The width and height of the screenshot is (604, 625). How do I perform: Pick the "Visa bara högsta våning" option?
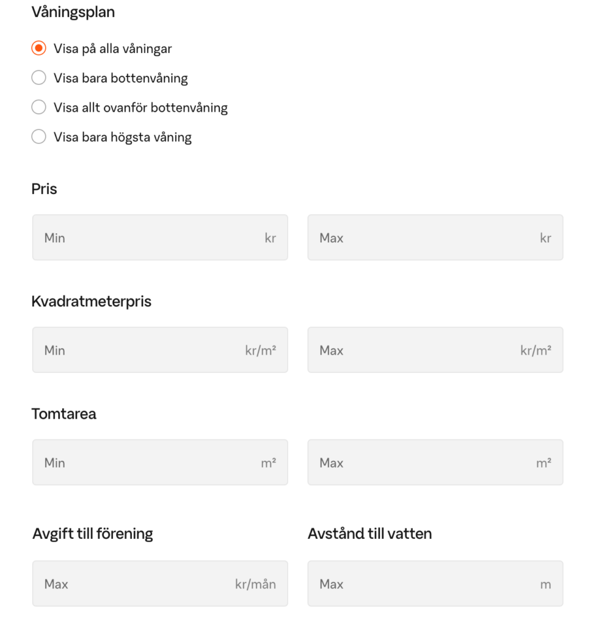(x=38, y=137)
